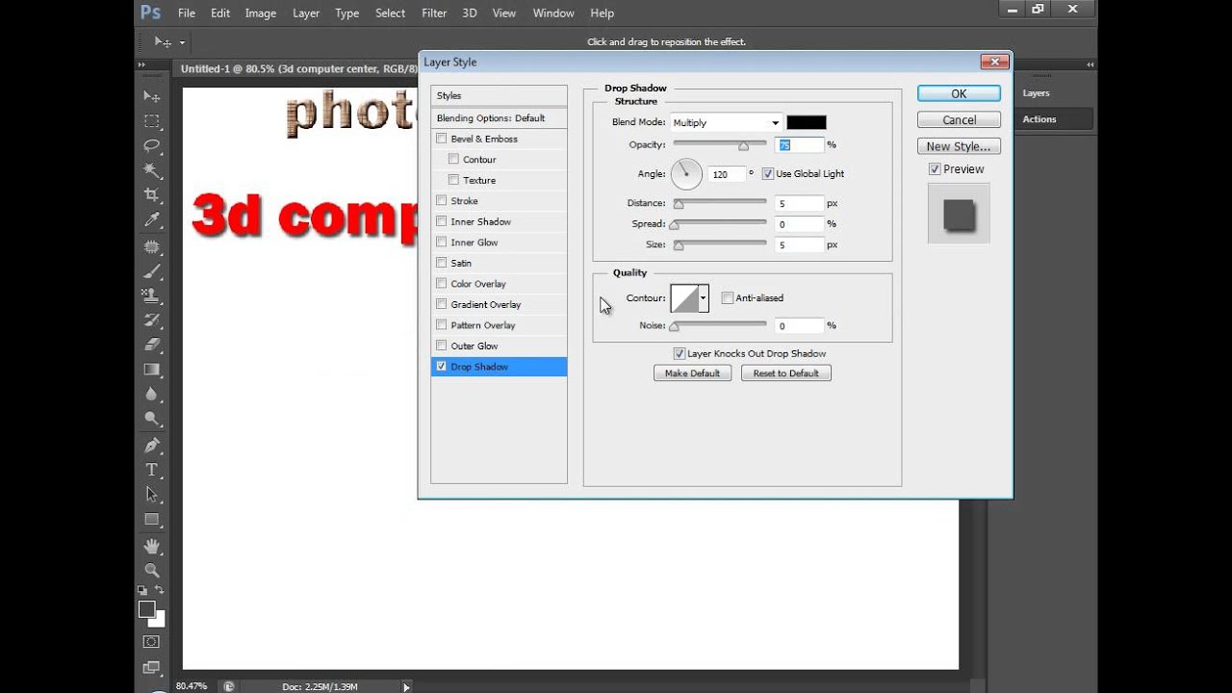
Task: Enable the Texture sub-style checkbox
Action: pyautogui.click(x=453, y=180)
